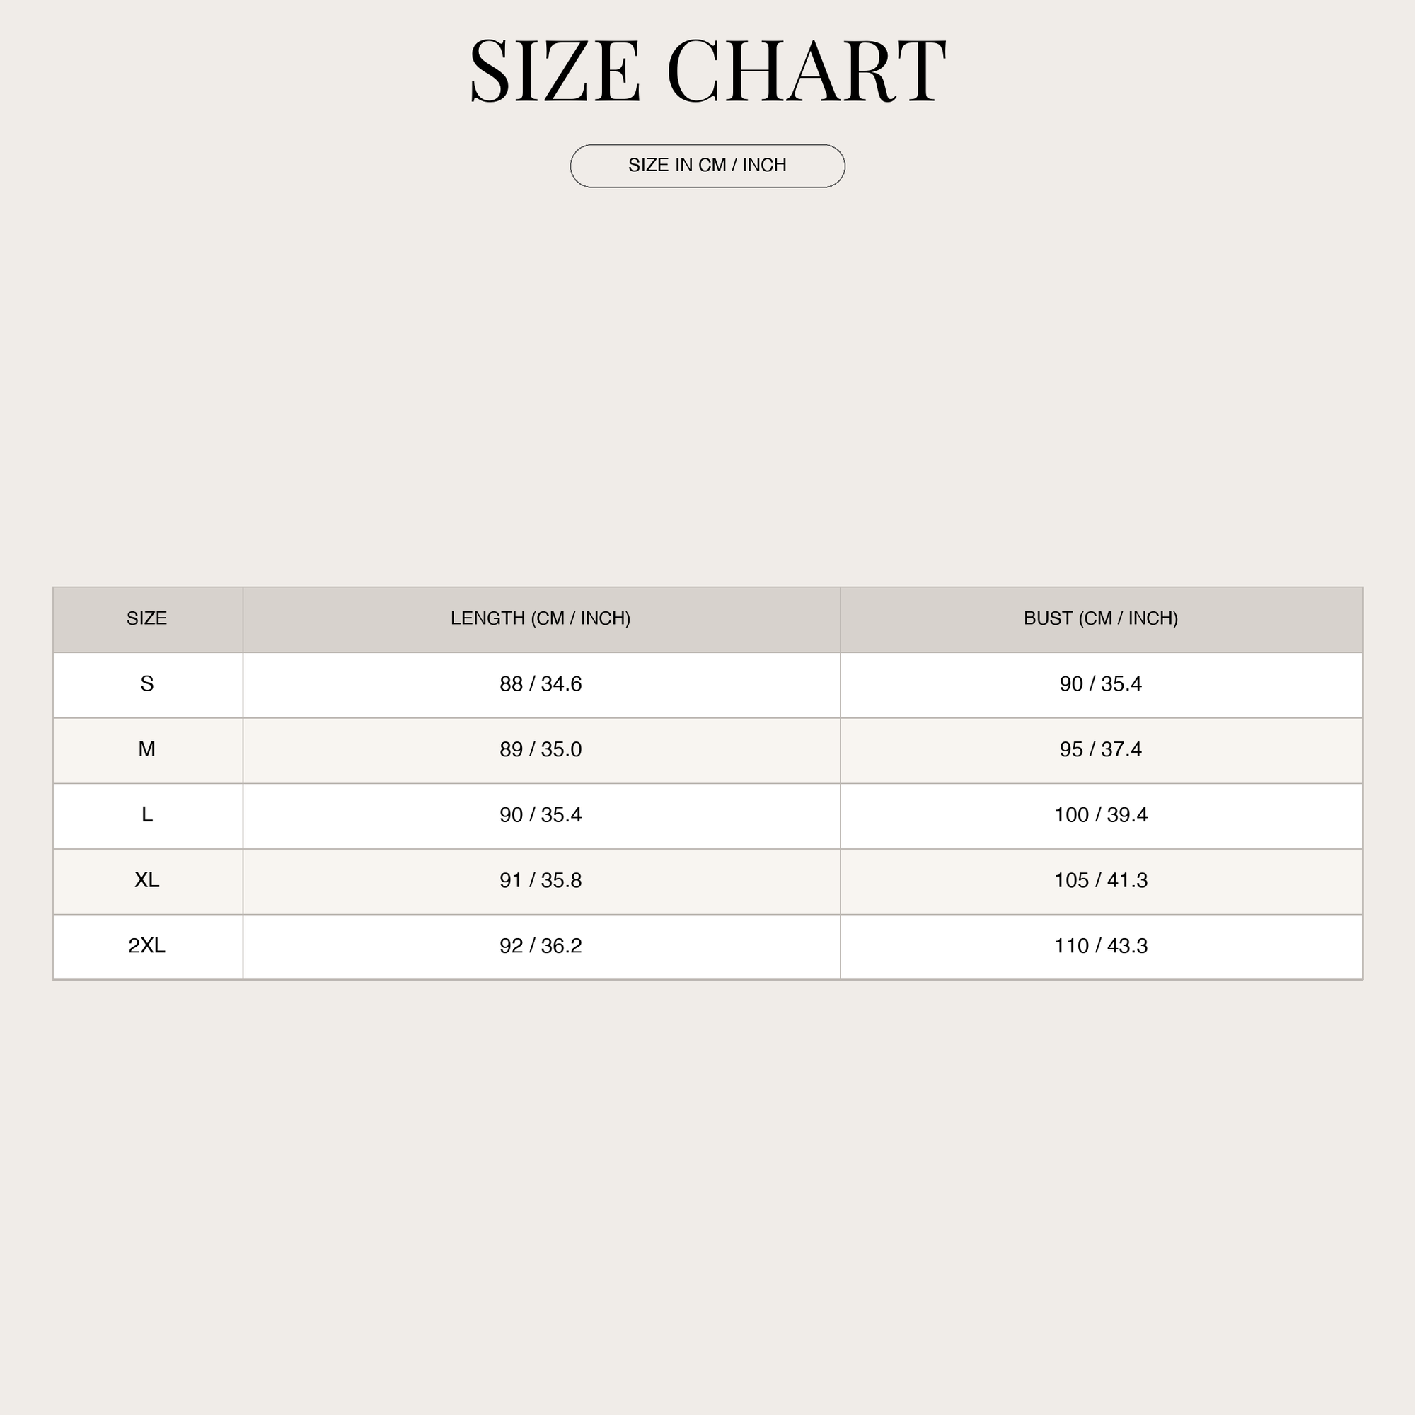1415x1415 pixels.
Task: Click the 2XL size row label
Action: coord(147,946)
